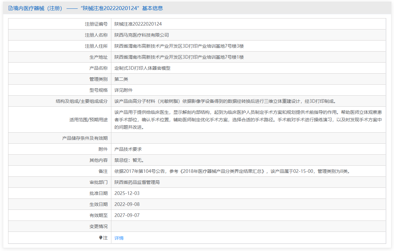Image resolution: width=394 pixels, height=251 pixels.
Task: Select approval date 2025-12-03
Action: pos(127,193)
